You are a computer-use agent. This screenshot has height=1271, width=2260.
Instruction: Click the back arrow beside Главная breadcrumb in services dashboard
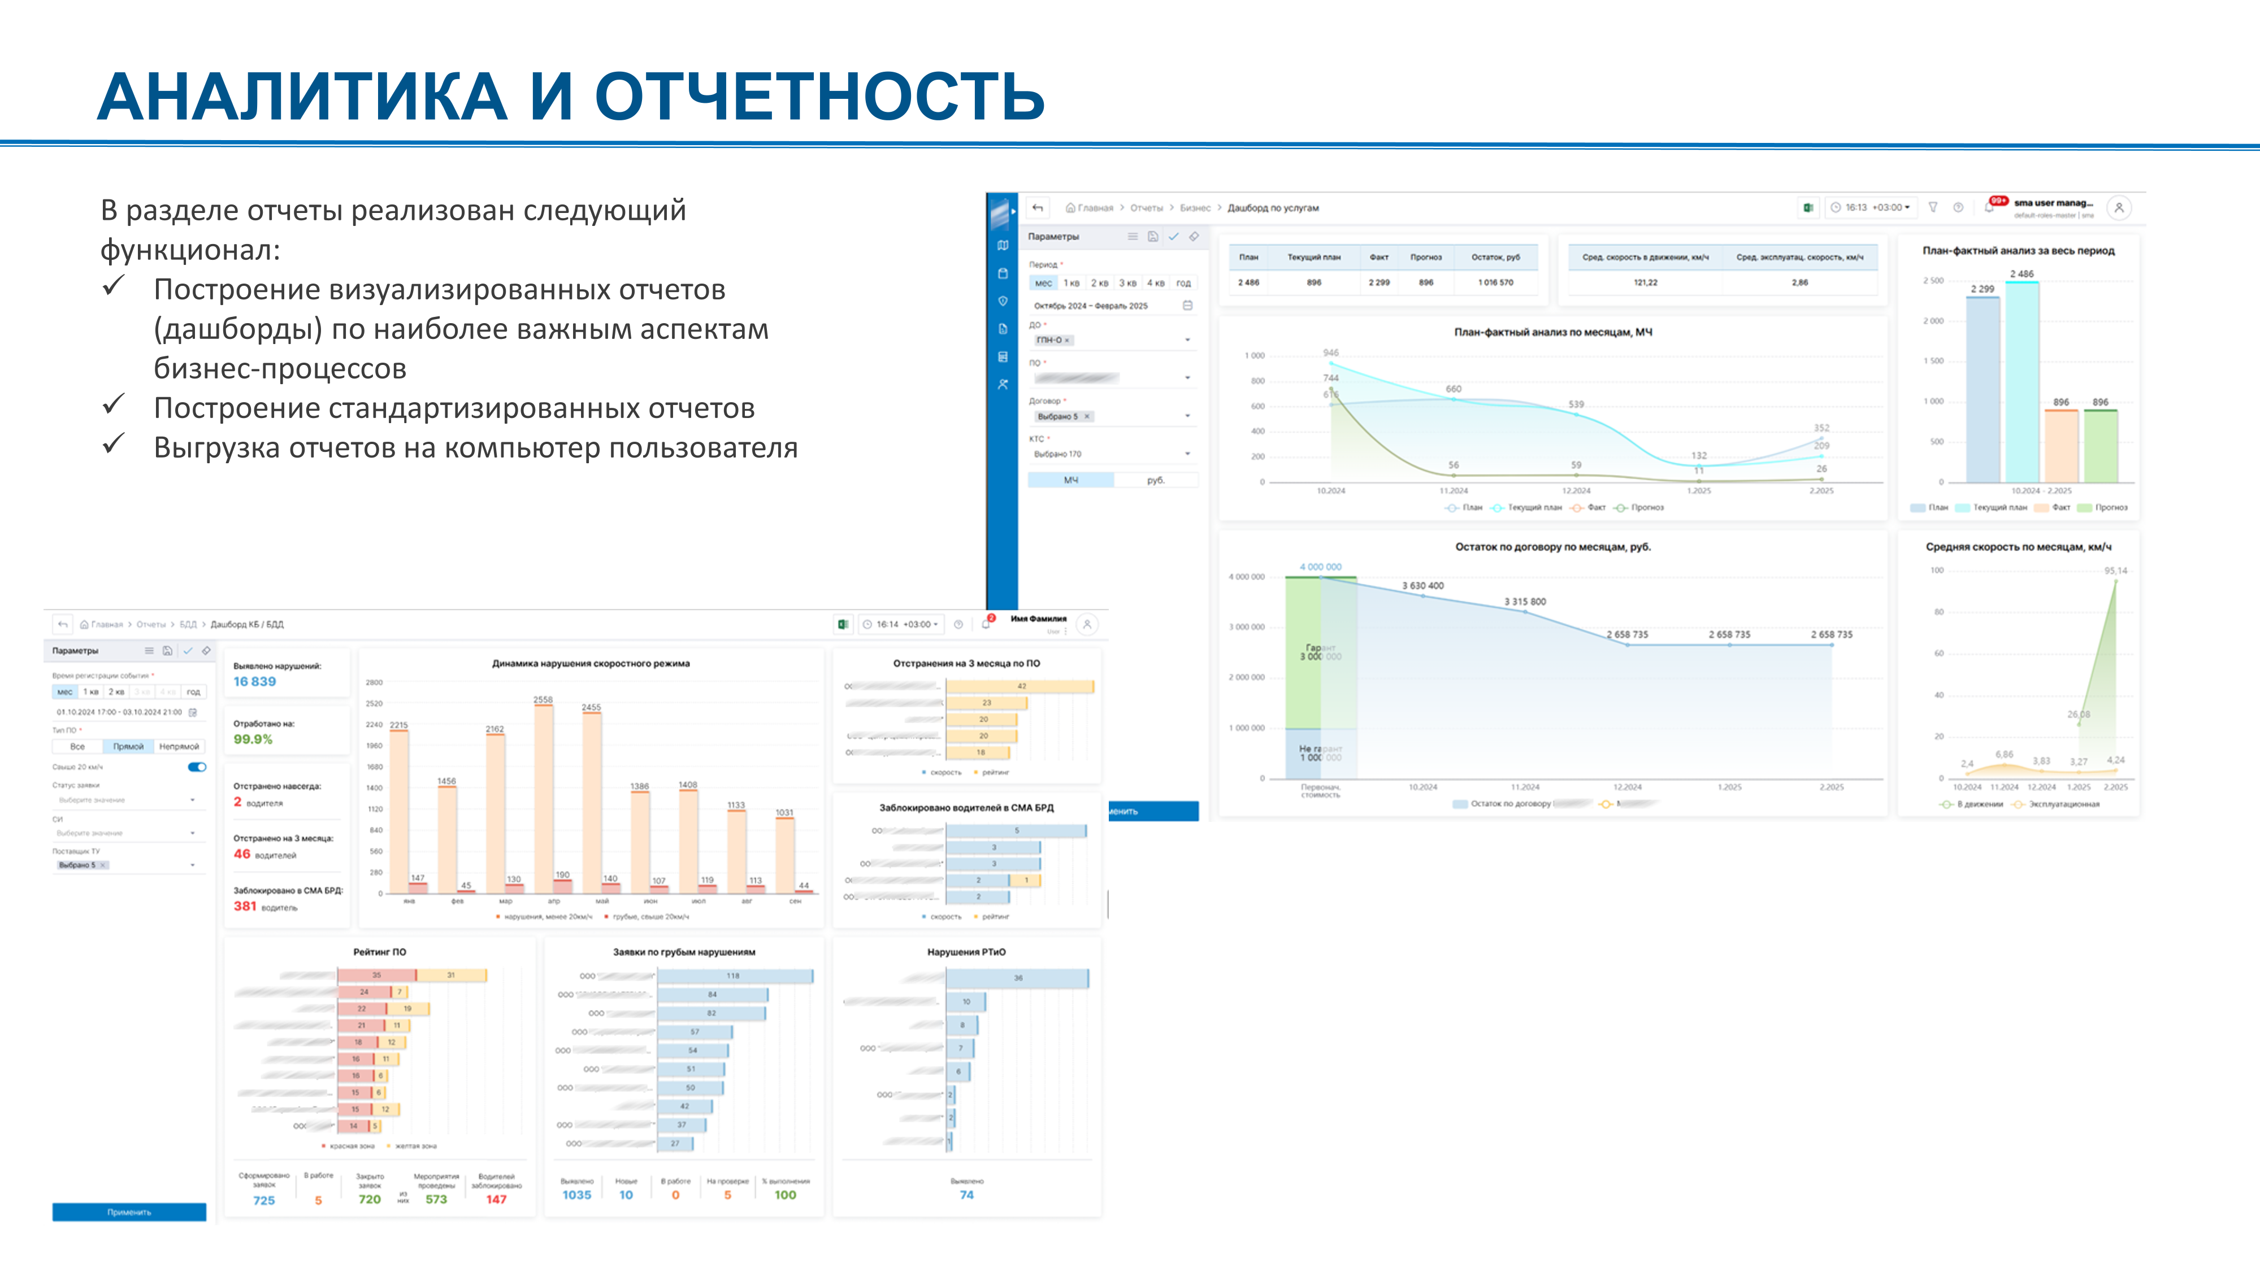1038,208
